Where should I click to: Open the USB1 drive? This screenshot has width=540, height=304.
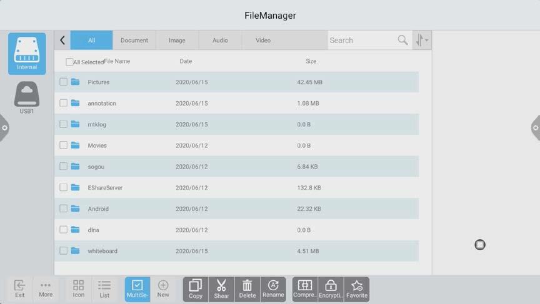pos(27,98)
